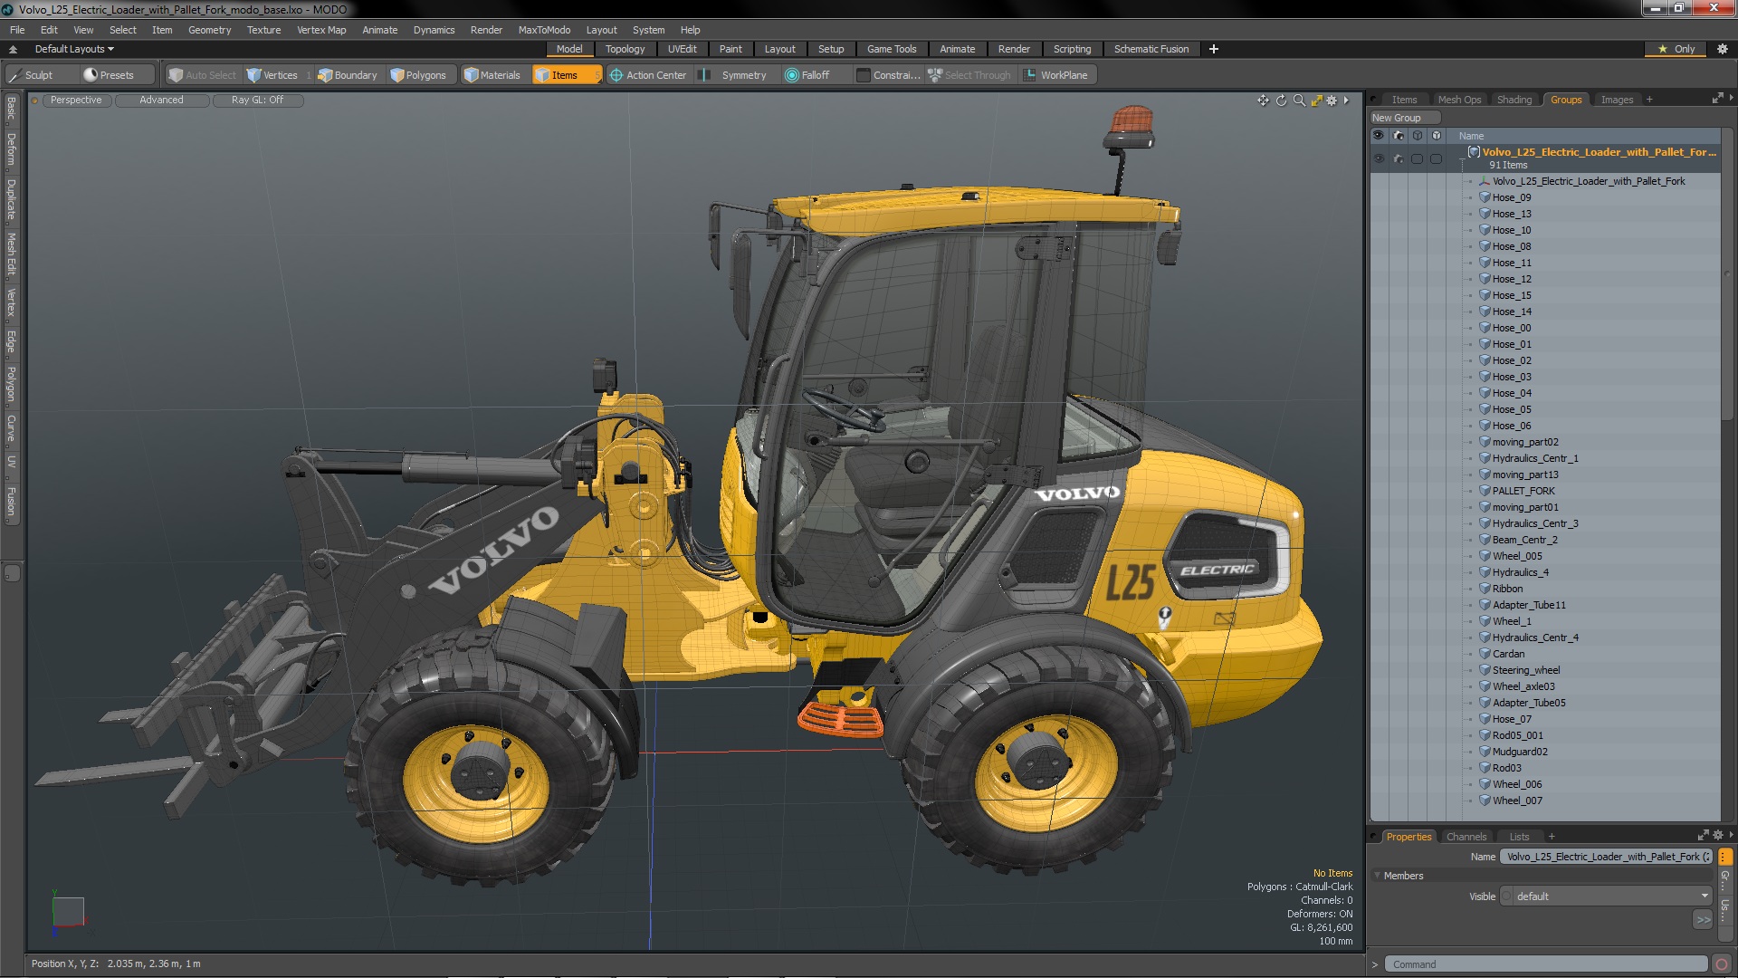The width and height of the screenshot is (1738, 978).
Task: Toggle visibility eye of the Volvo group
Action: pyautogui.click(x=1379, y=158)
